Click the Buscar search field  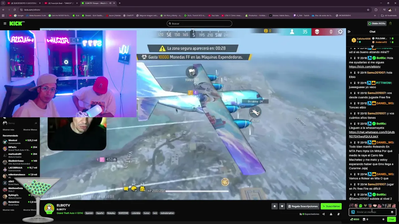click(199, 23)
